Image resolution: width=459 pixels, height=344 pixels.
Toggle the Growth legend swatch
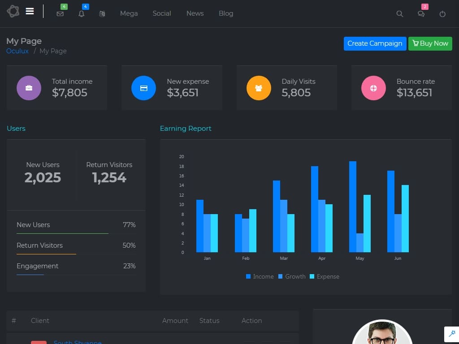281,276
